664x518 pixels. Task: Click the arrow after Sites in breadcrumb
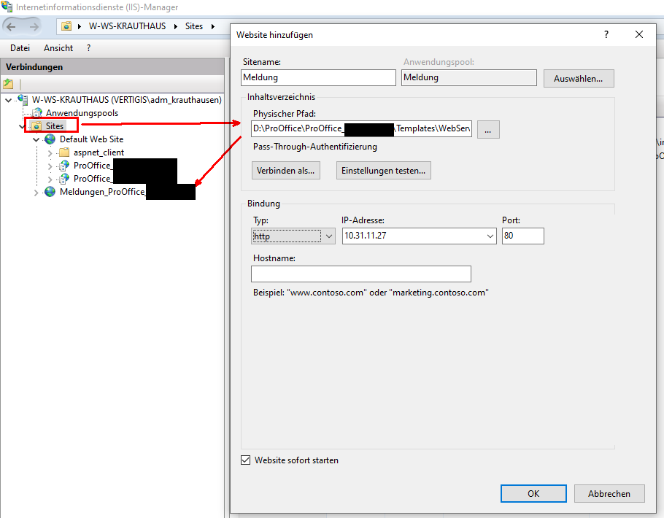pos(213,26)
